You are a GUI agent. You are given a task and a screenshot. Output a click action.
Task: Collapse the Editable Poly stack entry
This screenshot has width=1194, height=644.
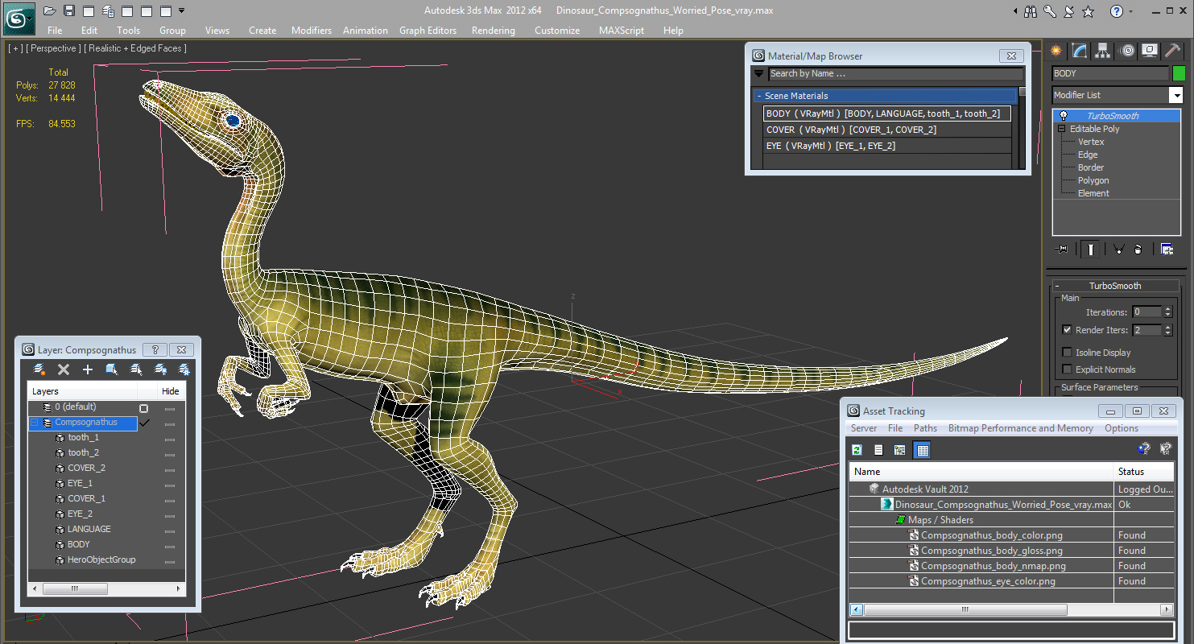pyautogui.click(x=1061, y=129)
